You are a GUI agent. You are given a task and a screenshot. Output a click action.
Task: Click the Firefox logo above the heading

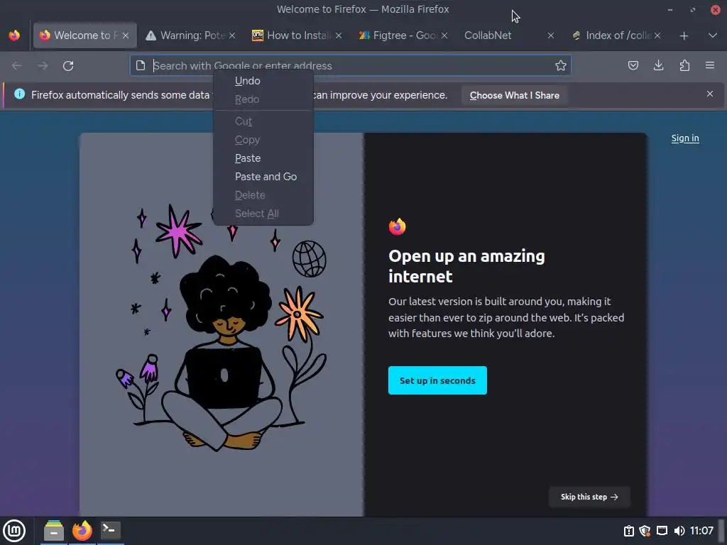(398, 226)
